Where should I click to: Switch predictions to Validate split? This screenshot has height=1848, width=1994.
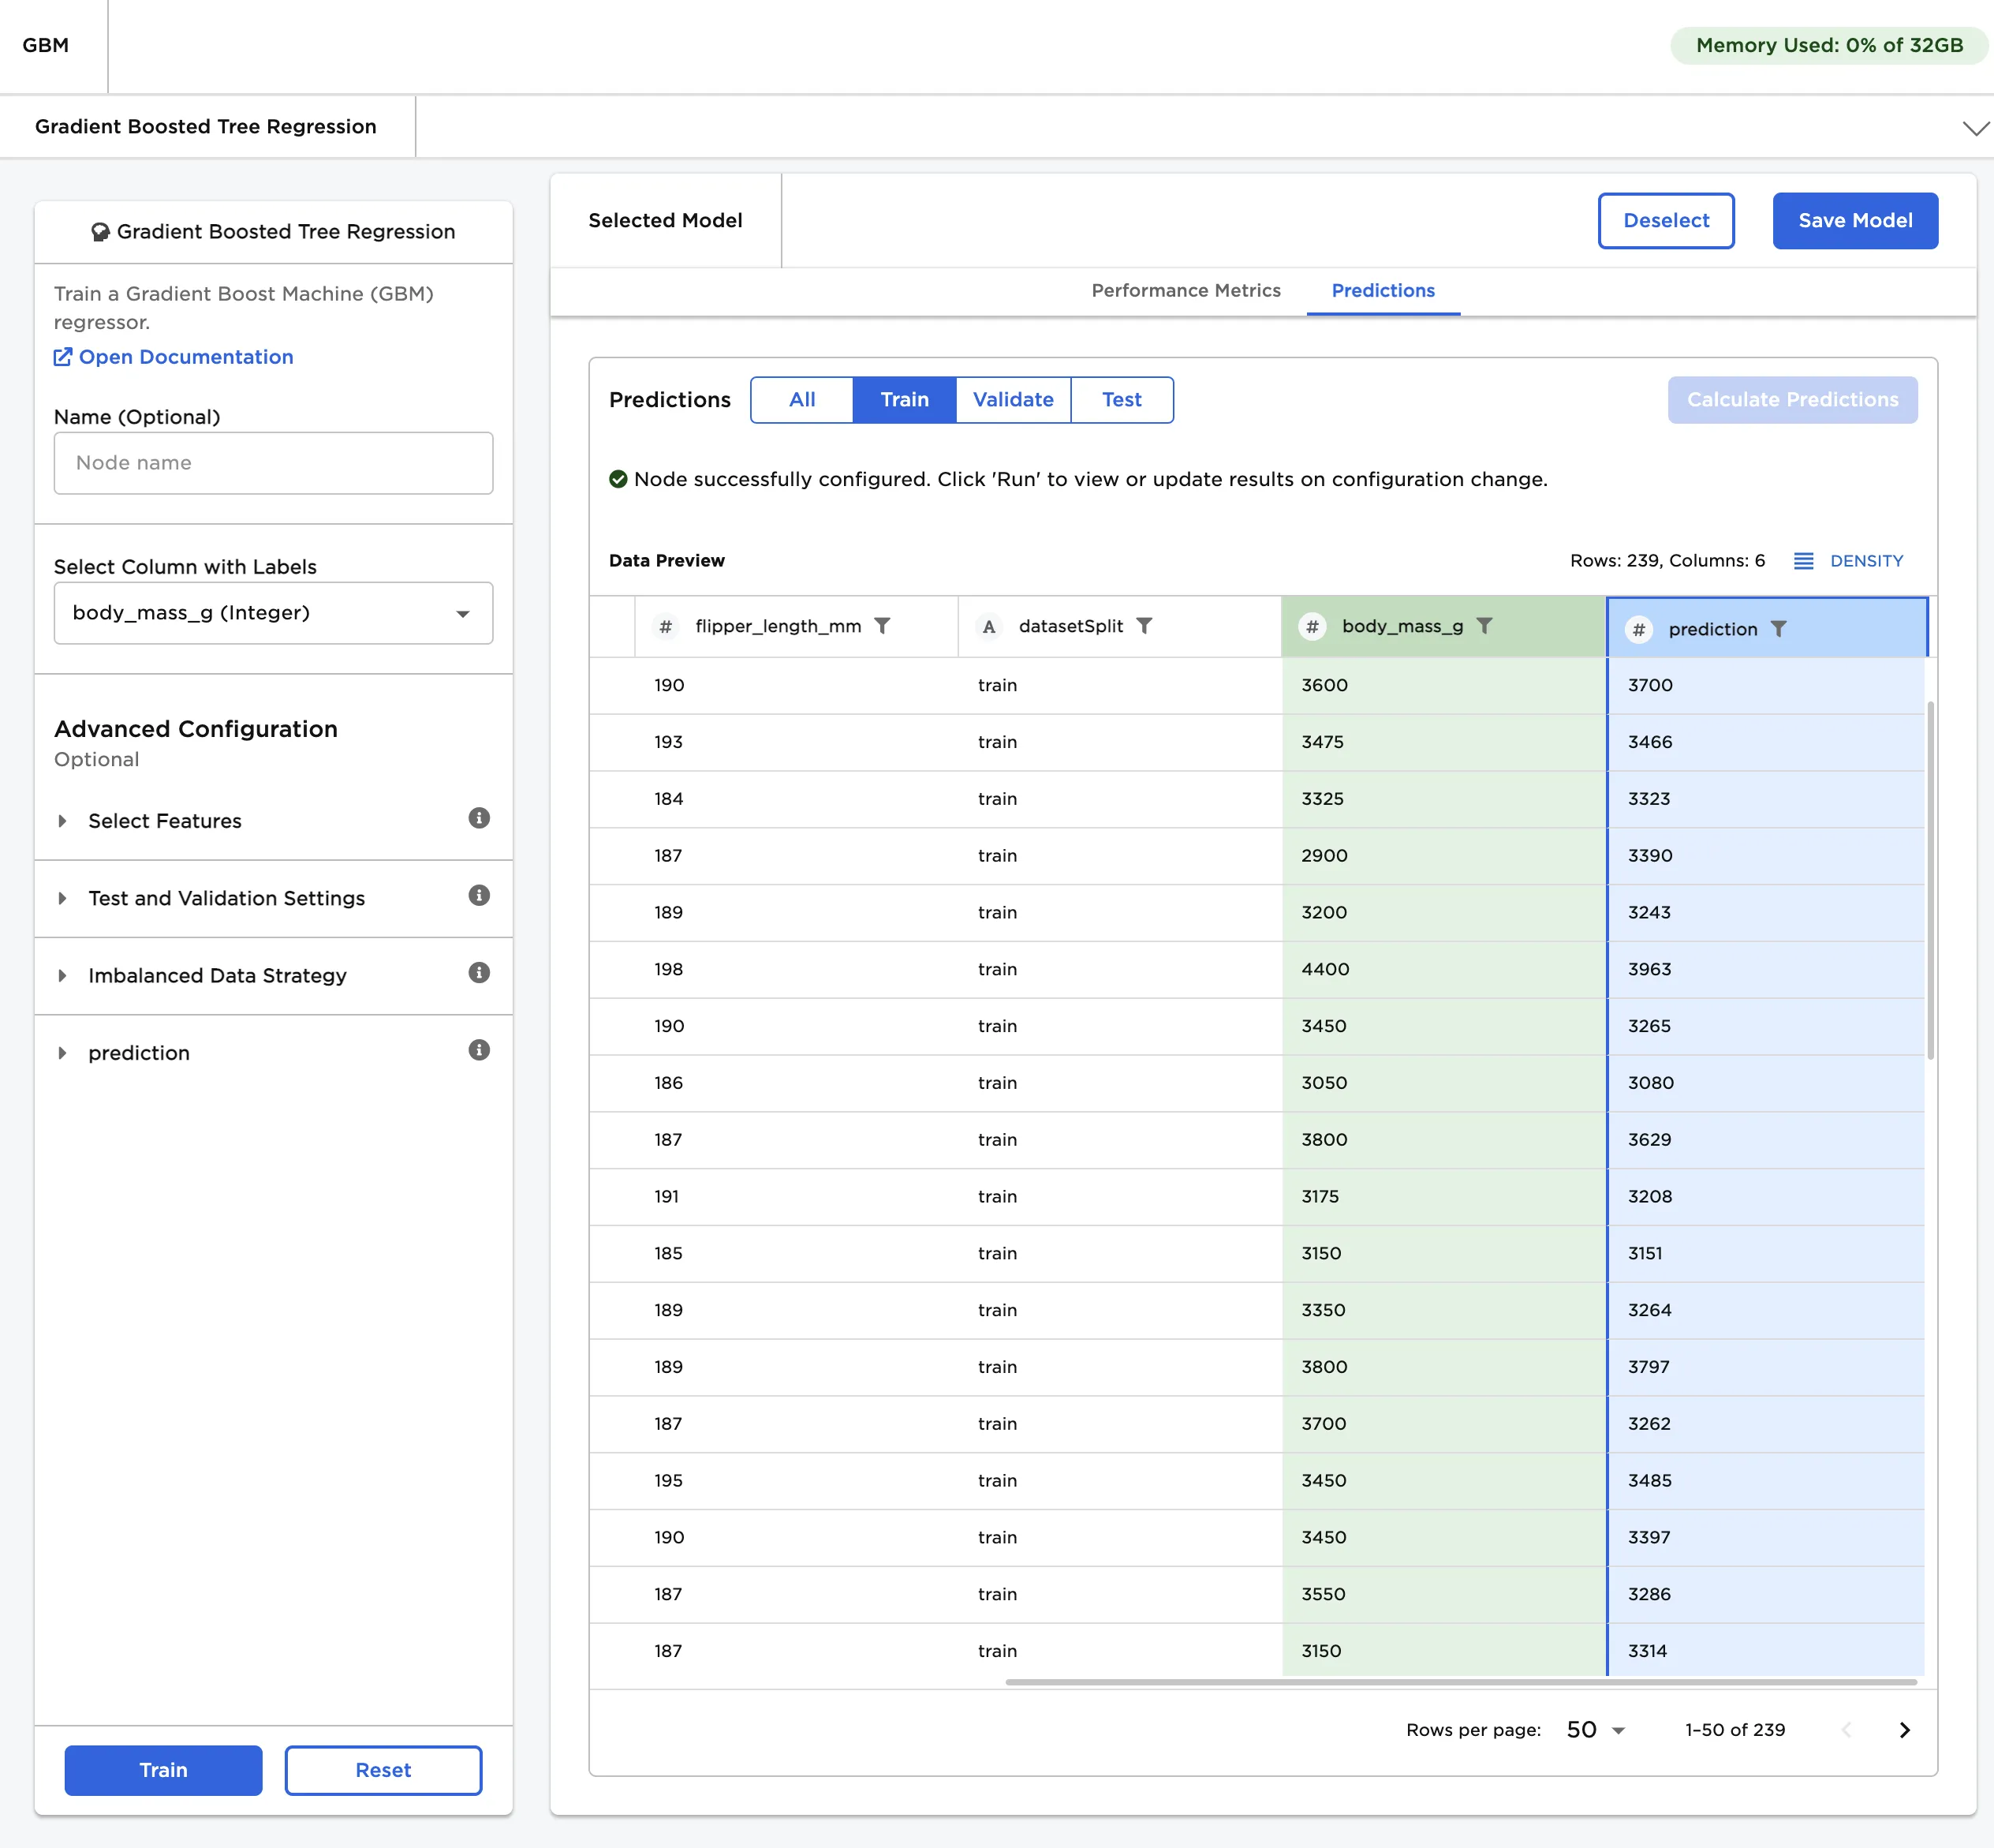1013,399
